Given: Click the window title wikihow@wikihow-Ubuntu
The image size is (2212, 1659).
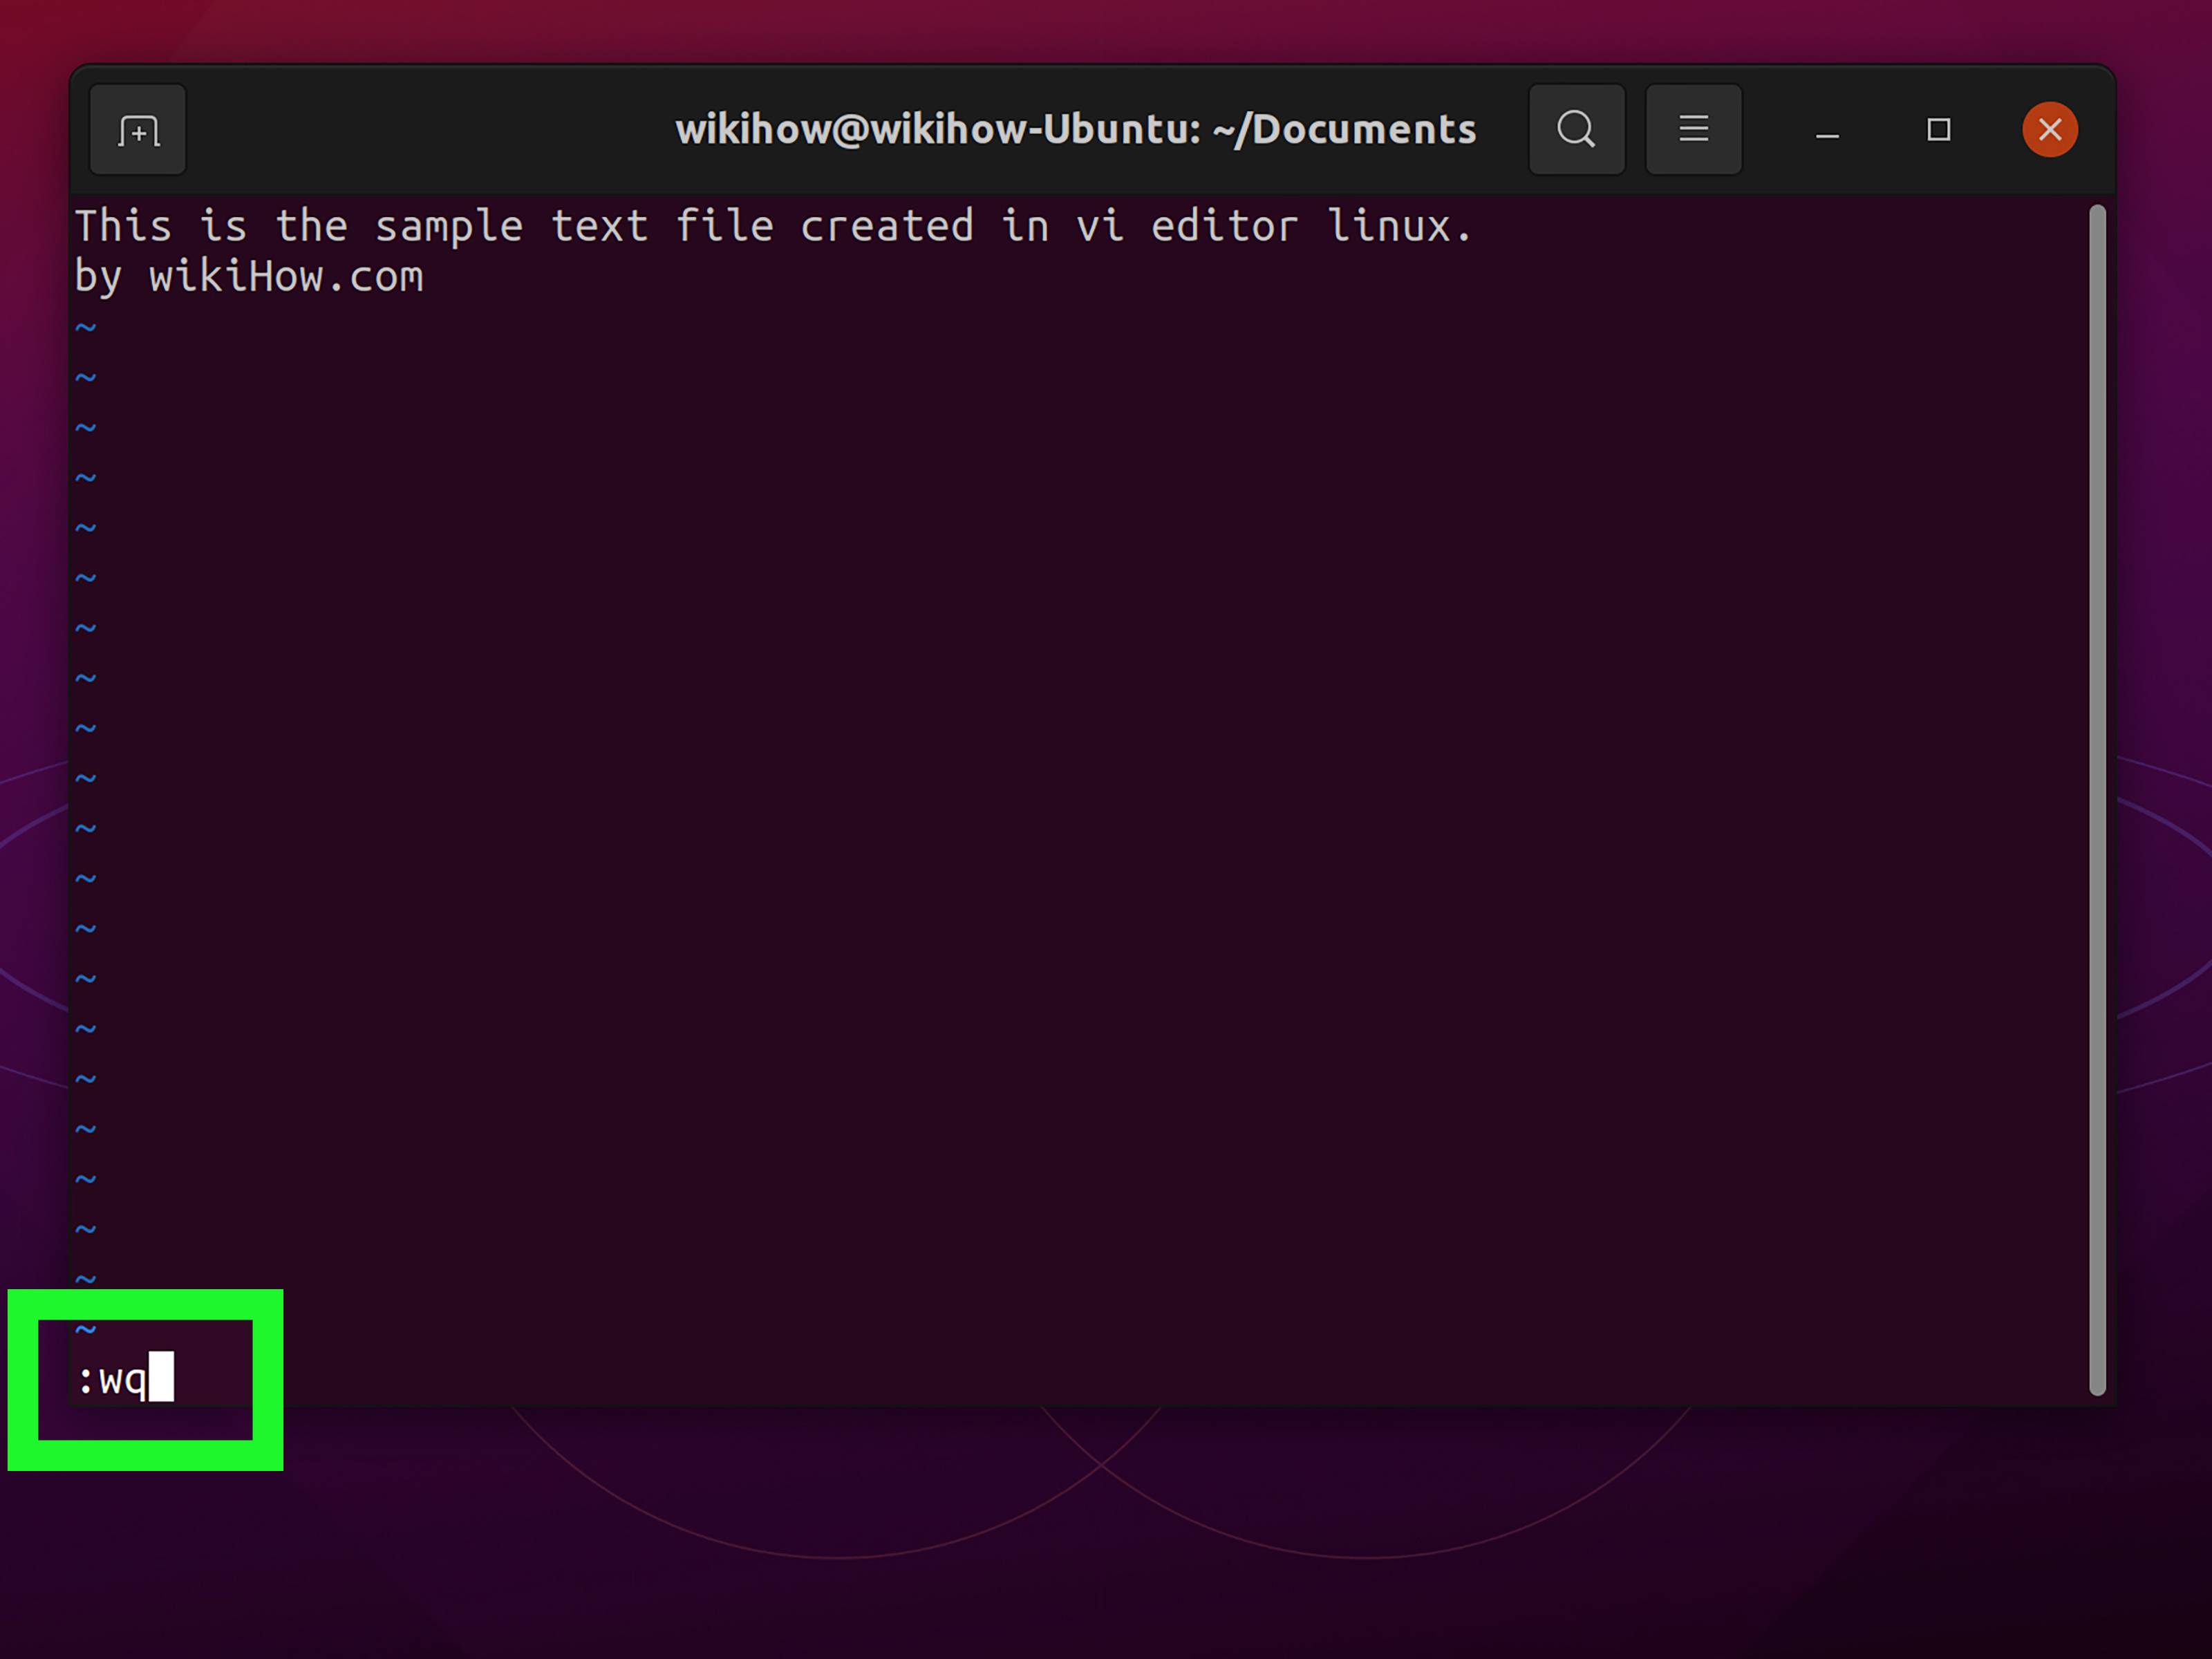Looking at the screenshot, I should (x=1075, y=130).
